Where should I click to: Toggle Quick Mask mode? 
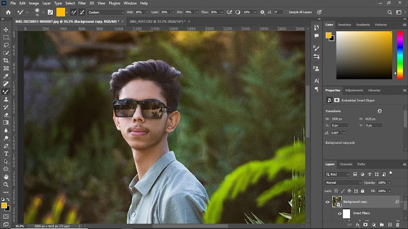point(6,216)
